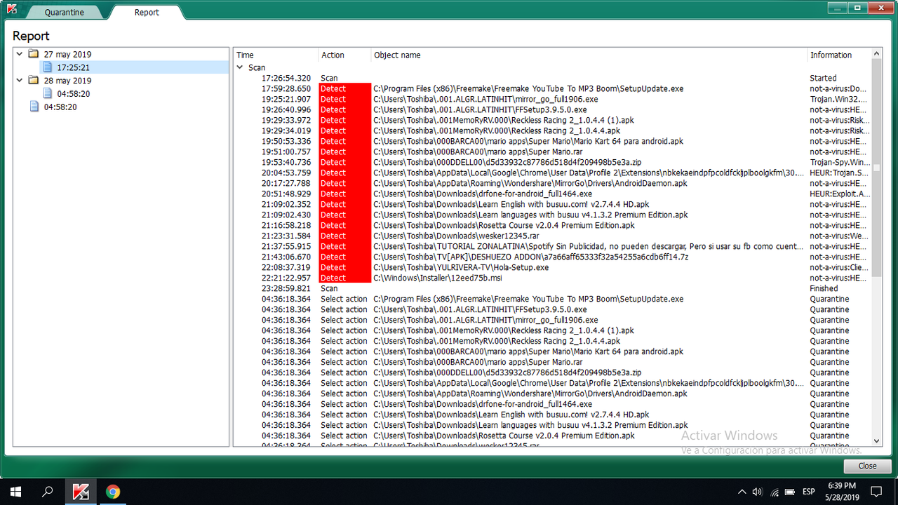The width and height of the screenshot is (898, 505).
Task: Select the 28 may 2019 folder icon
Action: coord(34,81)
